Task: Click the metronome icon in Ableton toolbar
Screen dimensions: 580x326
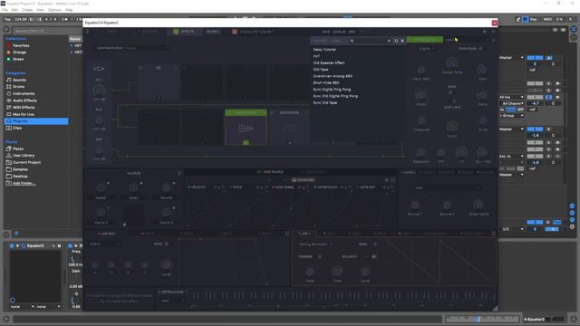Action: tap(64, 19)
